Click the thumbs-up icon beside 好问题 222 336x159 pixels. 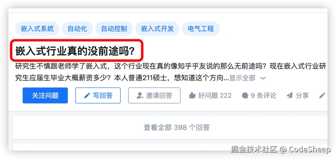(193, 95)
